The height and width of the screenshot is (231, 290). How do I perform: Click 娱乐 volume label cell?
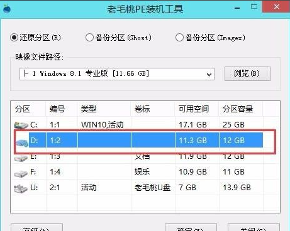click(x=142, y=172)
